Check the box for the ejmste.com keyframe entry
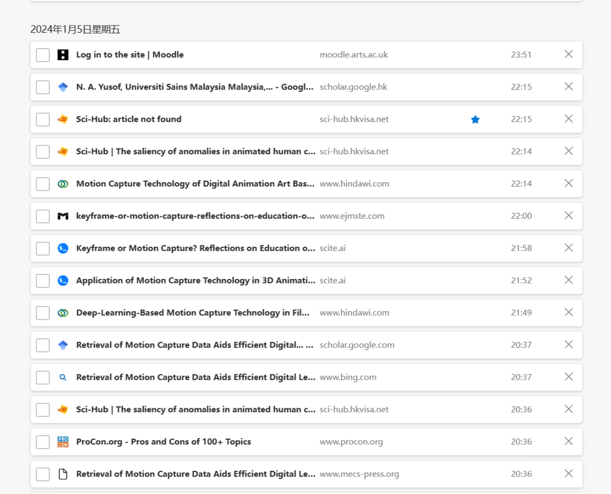Screen dimensions: 611x494 (x=43, y=216)
